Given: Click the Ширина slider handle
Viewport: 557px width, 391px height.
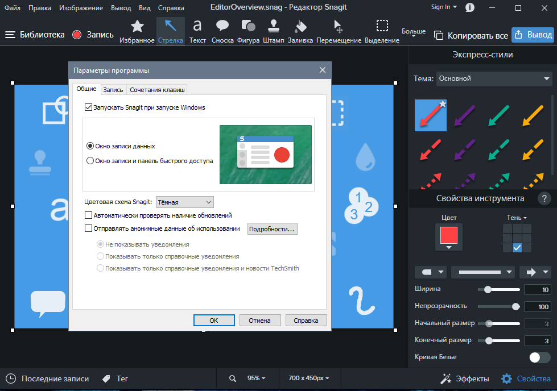Looking at the screenshot, I should 488,289.
